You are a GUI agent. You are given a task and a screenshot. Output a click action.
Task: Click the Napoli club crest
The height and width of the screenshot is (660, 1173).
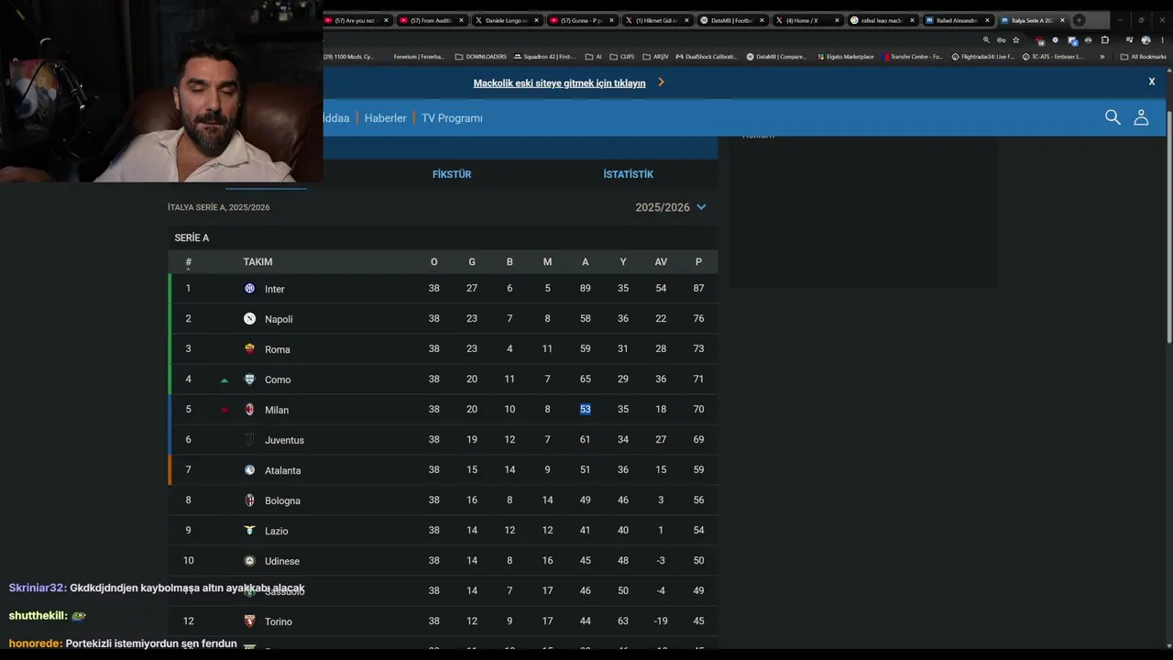click(249, 319)
